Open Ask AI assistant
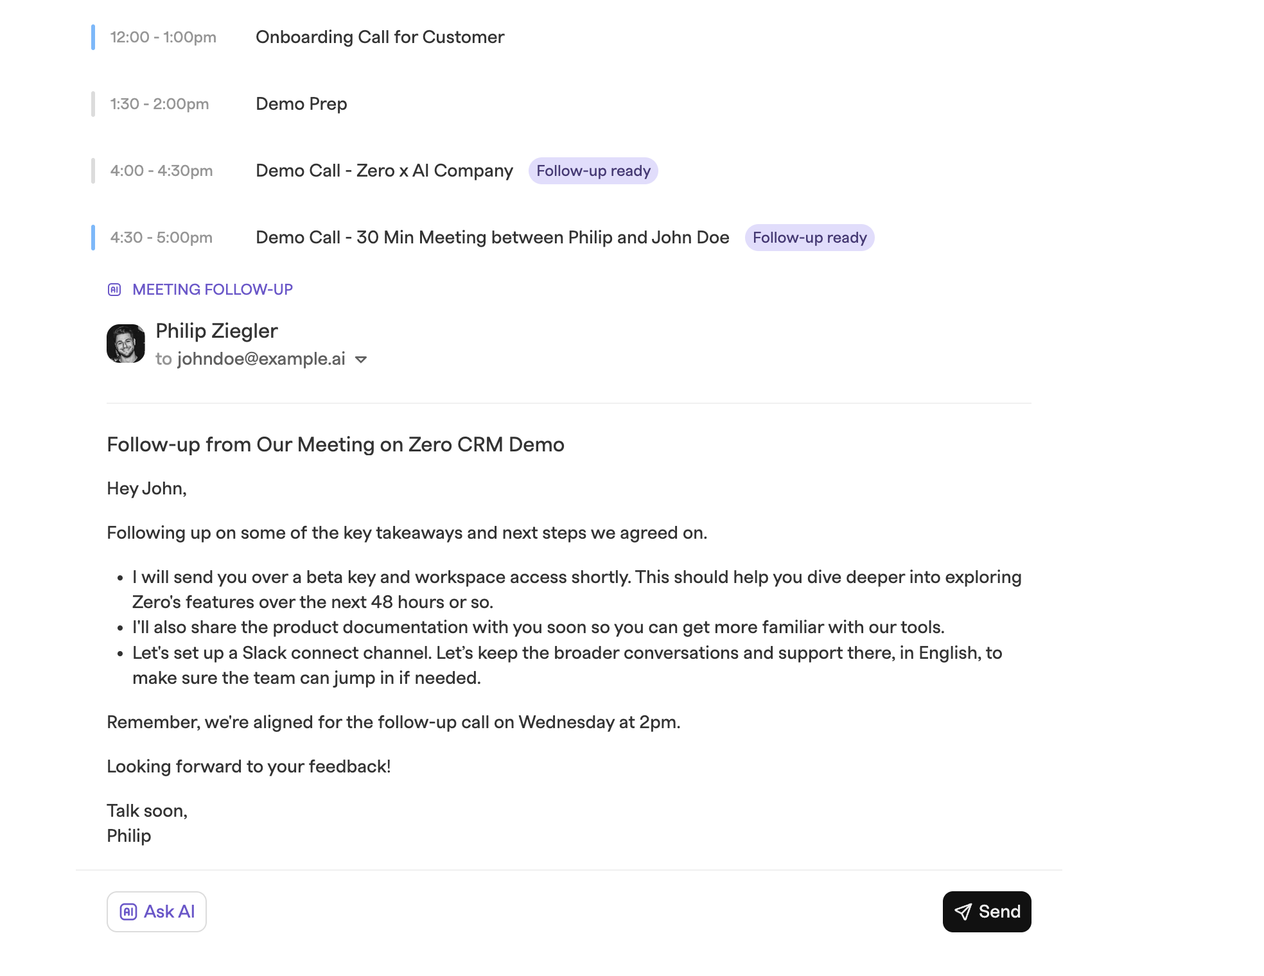Image resolution: width=1264 pixels, height=976 pixels. coord(157,912)
